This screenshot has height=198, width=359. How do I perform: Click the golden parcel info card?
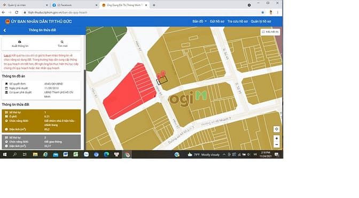tap(41, 121)
